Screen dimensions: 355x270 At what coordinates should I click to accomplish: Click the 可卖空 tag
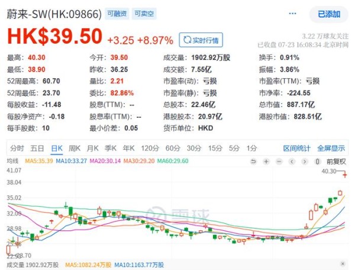click(144, 14)
